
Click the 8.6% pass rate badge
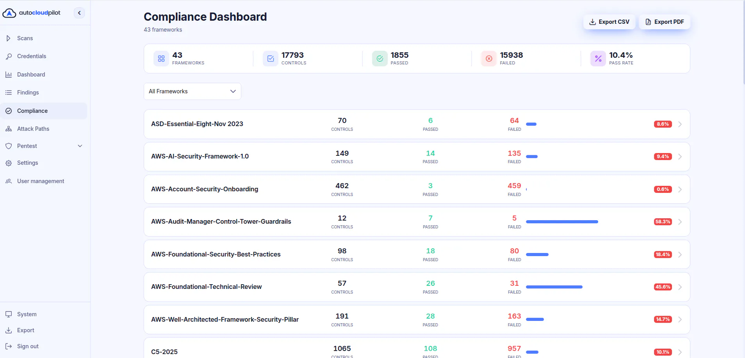(x=663, y=124)
